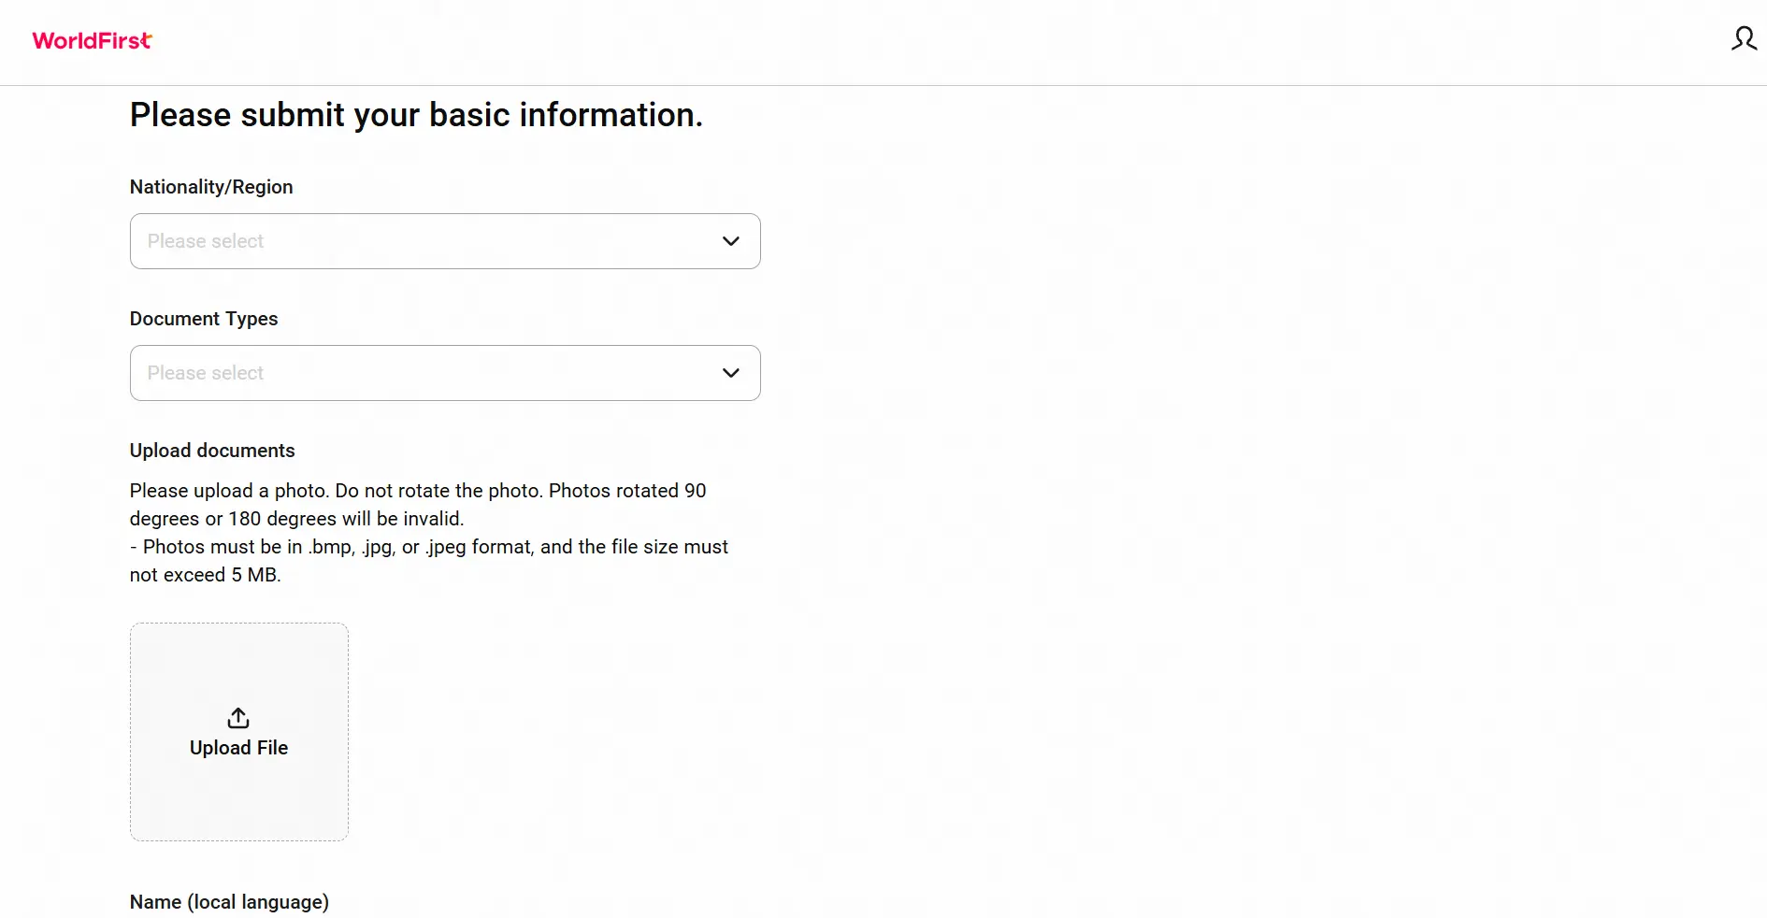Screen dimensions: 1767x918
Task: Click the Nationality/Region label
Action: click(x=211, y=187)
